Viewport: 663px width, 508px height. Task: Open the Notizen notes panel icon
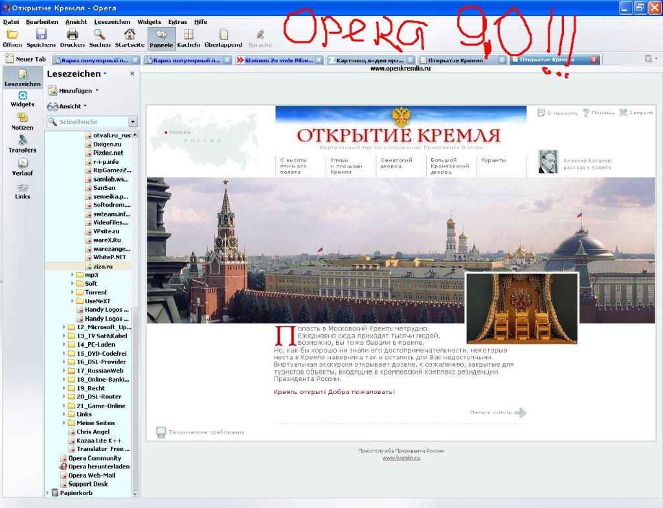click(23, 122)
